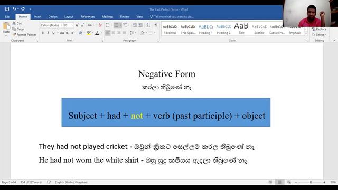Open Customize Quick Access Toolbar dropdown
Viewport: 338px width, 190px height.
30,9
